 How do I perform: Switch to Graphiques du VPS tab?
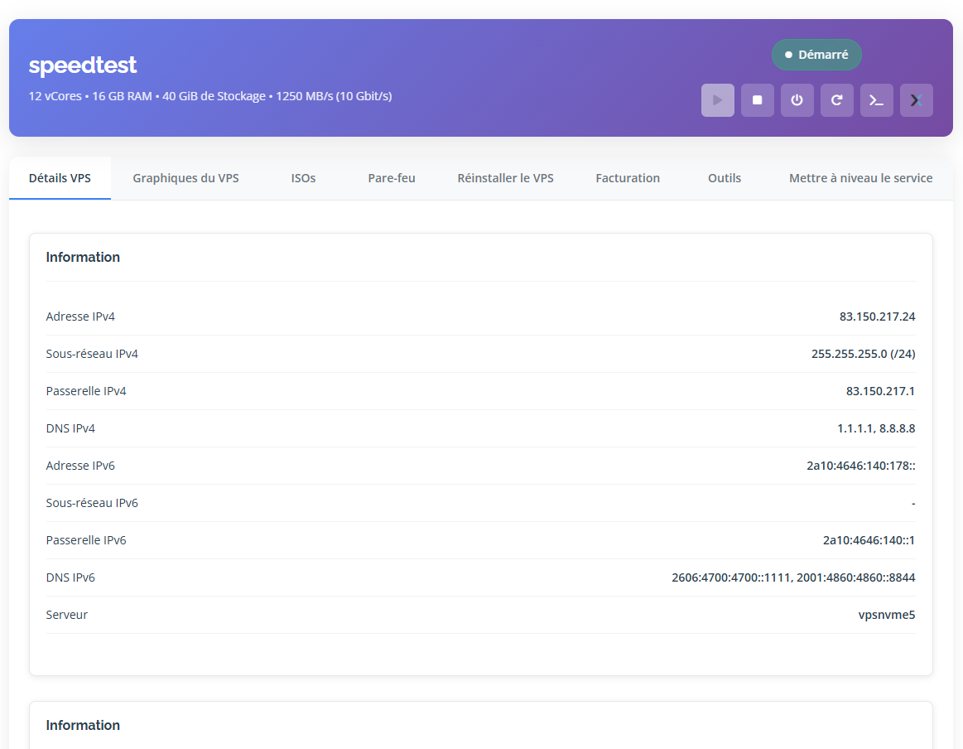(x=185, y=178)
